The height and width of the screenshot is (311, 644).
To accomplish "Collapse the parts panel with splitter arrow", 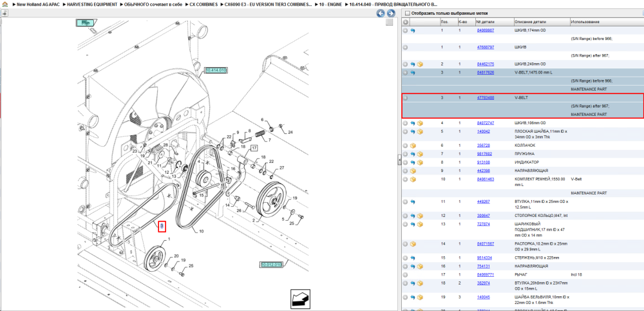I will 399,160.
